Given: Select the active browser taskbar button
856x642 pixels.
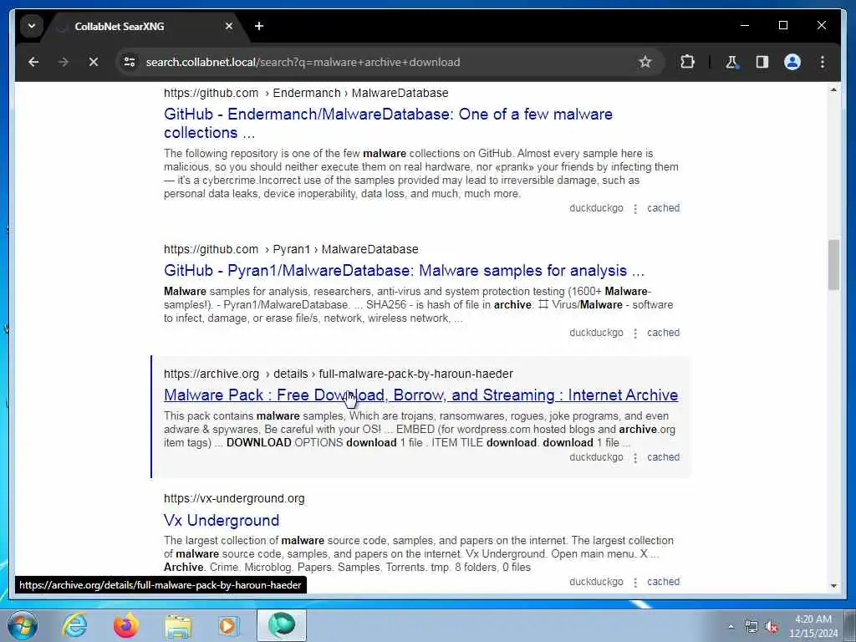Looking at the screenshot, I should point(282,625).
